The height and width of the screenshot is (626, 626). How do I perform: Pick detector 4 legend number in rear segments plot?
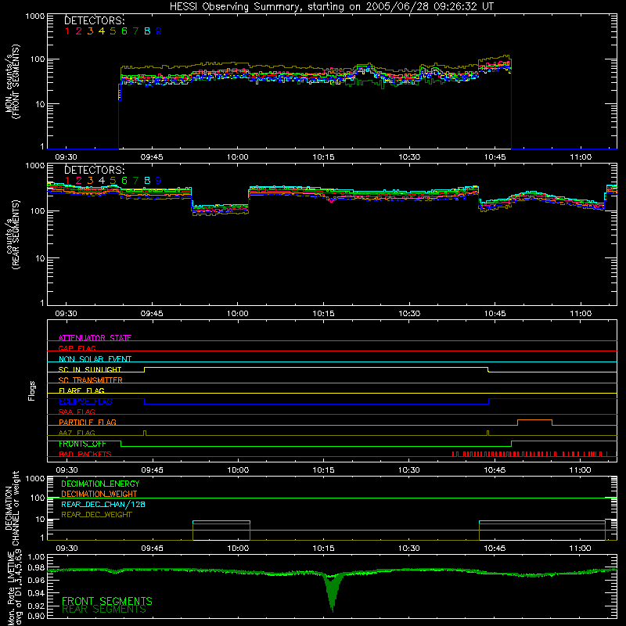(x=102, y=181)
